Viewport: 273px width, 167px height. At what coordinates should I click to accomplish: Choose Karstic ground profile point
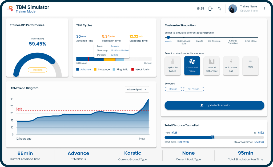point(168,37)
